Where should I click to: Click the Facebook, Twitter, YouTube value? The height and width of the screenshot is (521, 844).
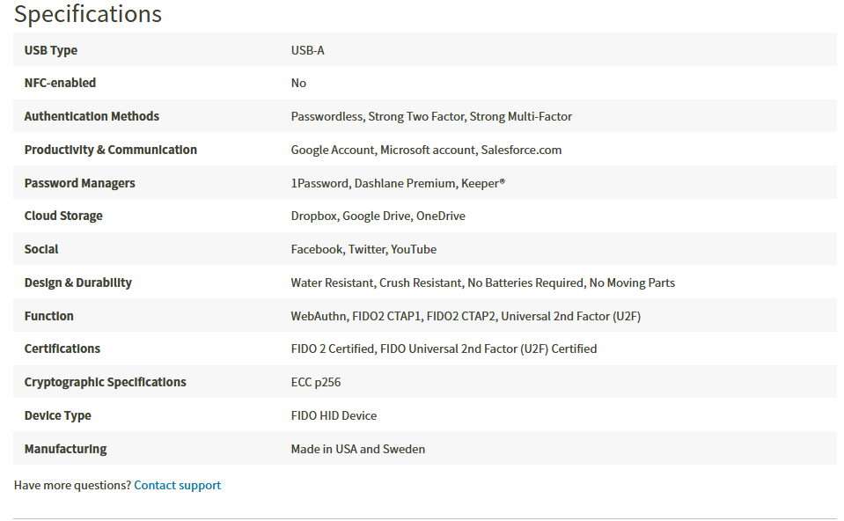[363, 249]
